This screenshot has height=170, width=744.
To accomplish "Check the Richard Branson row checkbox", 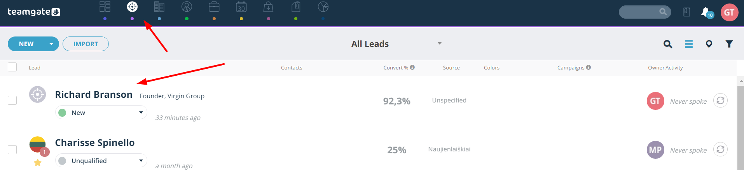I will 12,100.
